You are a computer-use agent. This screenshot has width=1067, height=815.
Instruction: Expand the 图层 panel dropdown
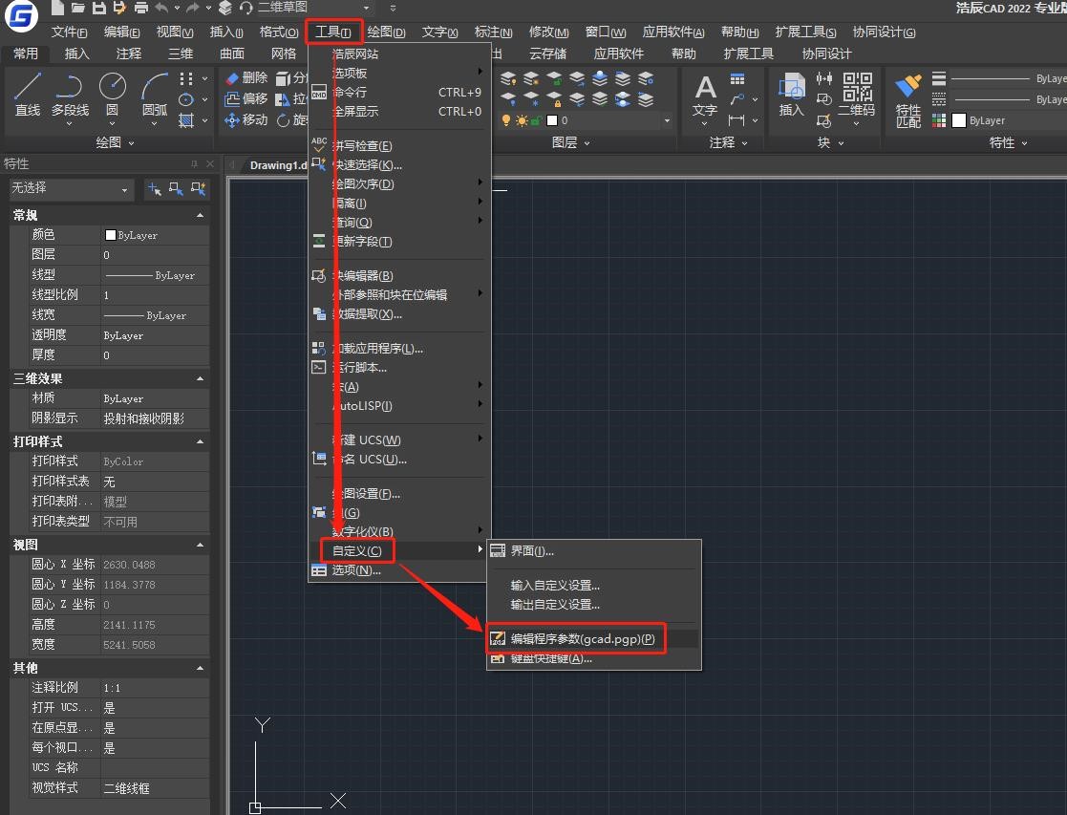(570, 142)
